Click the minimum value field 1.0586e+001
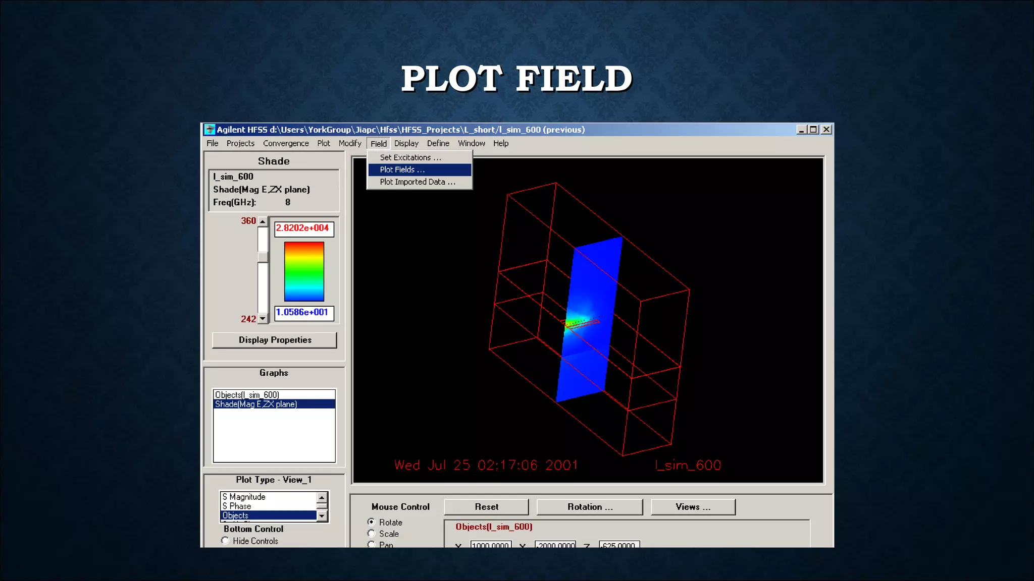 coord(304,313)
